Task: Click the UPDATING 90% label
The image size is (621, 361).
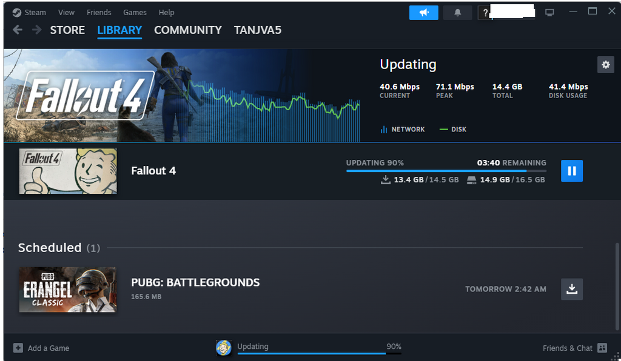Action: point(375,162)
